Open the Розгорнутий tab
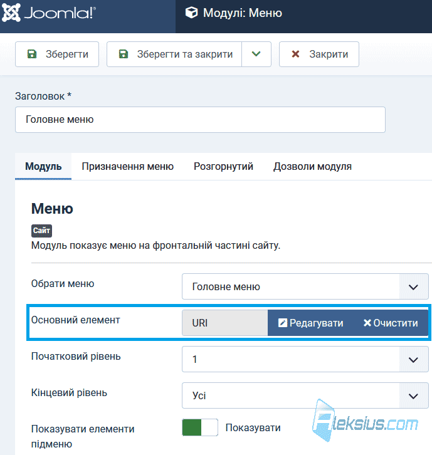The width and height of the screenshot is (432, 455). pos(224,166)
